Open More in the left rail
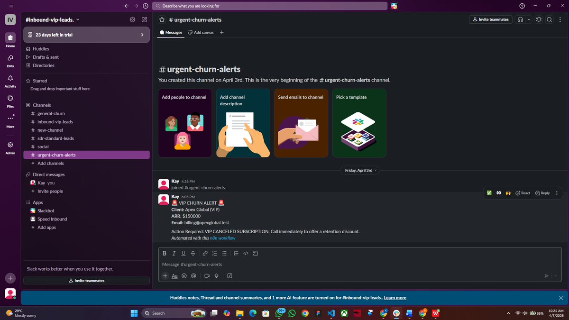Screen dimensions: 569x320 coord(10,121)
